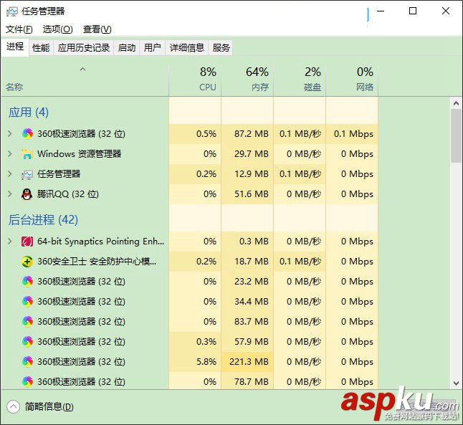Click the 0.1 Mbps network cell

pos(352,134)
